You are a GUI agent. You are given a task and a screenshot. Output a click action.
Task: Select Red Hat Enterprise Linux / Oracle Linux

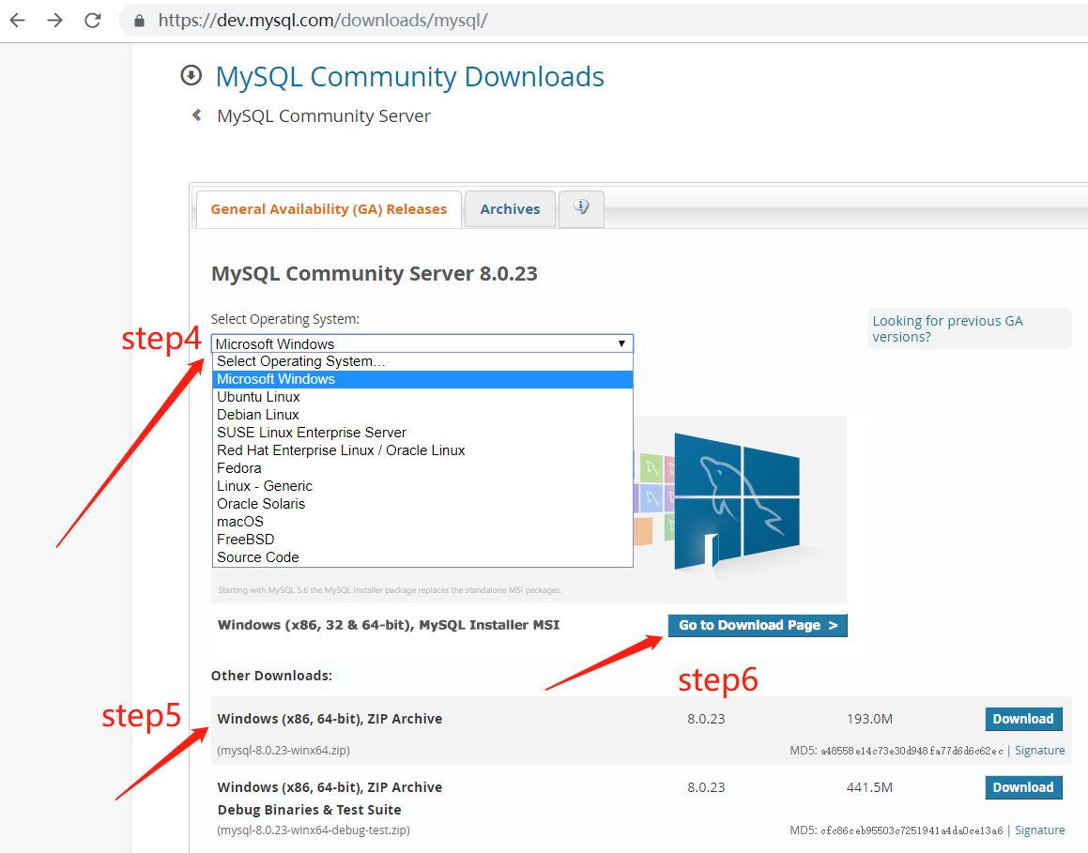422,450
